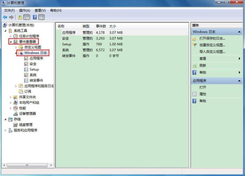This screenshot has width=245, height=176.
Task: Expand the 共享文件夹 tree node
Action: tap(11, 97)
